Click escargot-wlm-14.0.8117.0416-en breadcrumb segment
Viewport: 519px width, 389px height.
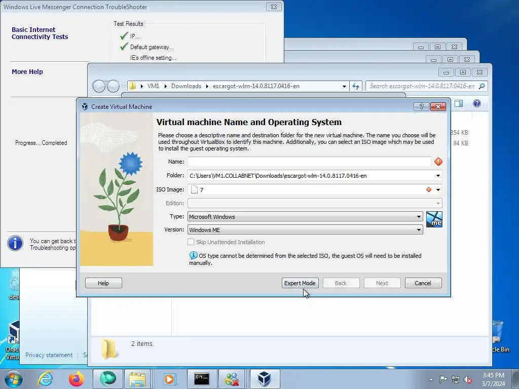coord(256,86)
